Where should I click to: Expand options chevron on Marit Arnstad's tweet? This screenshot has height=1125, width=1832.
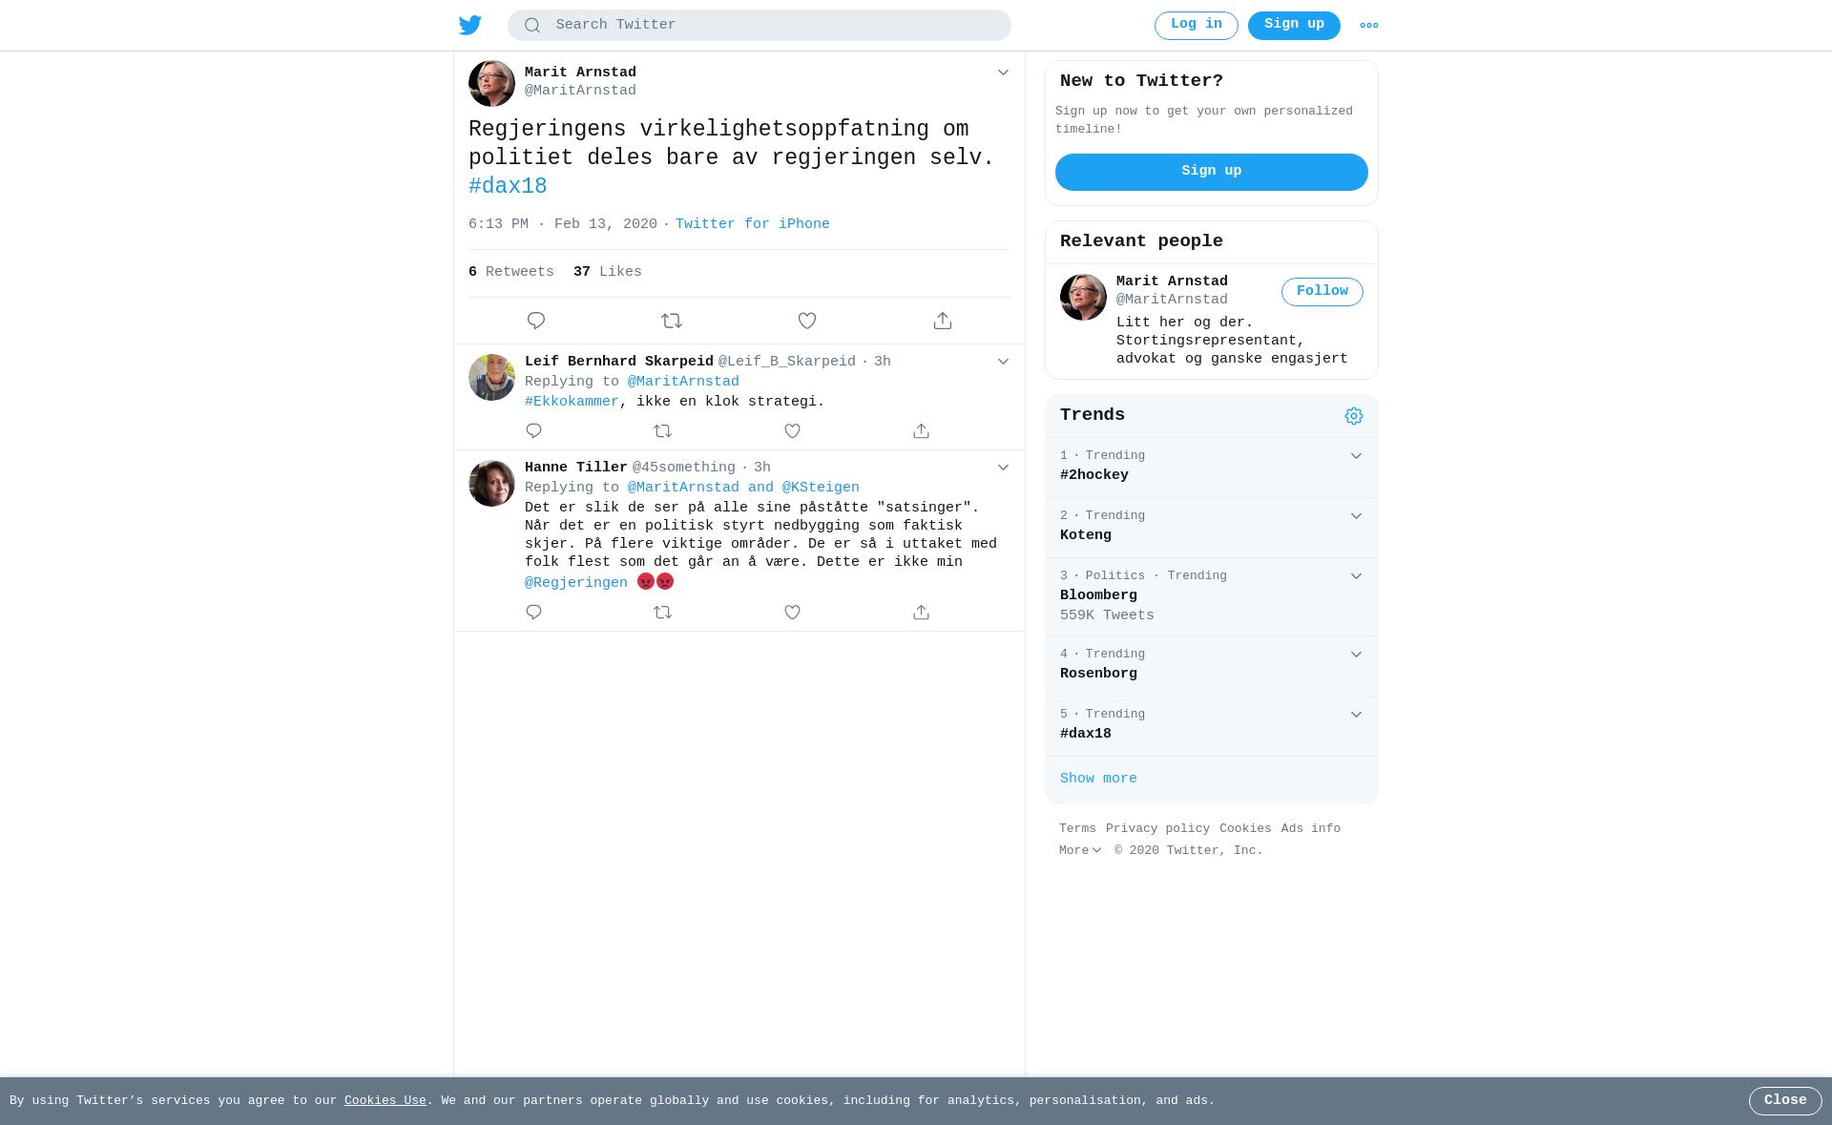click(1003, 73)
